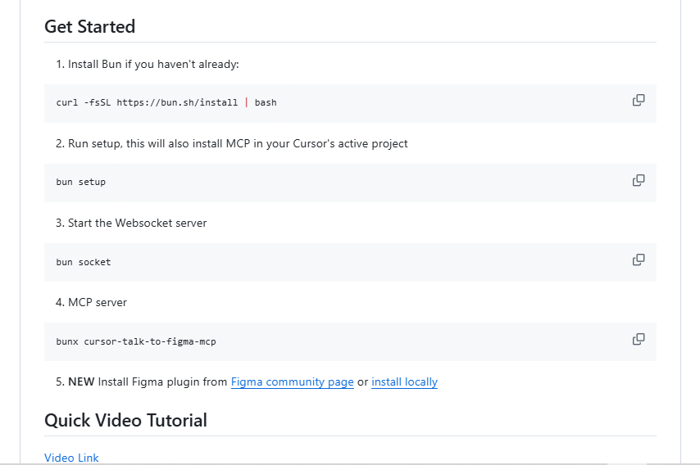The width and height of the screenshot is (700, 465).
Task: Click inside the curl -fsSL code text
Action: 166,102
